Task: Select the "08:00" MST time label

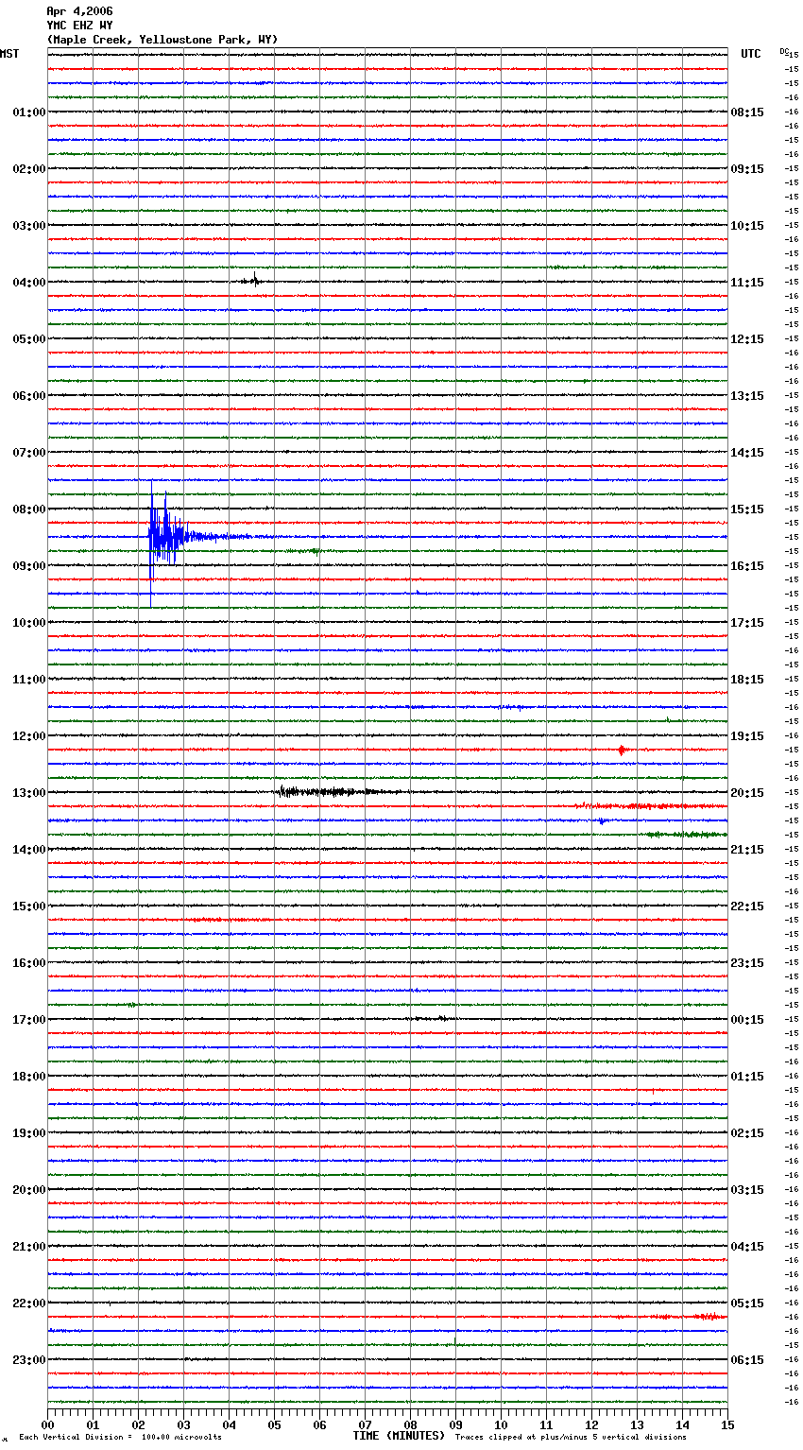Action: [29, 509]
